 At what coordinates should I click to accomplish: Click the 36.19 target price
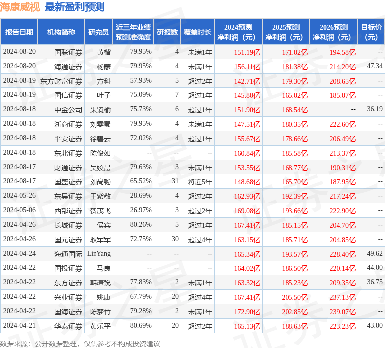coord(375,109)
